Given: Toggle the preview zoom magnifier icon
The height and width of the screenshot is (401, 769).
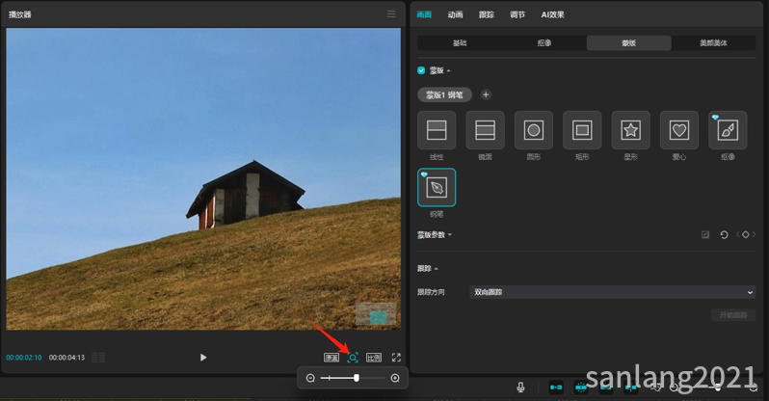Looking at the screenshot, I should [x=353, y=358].
